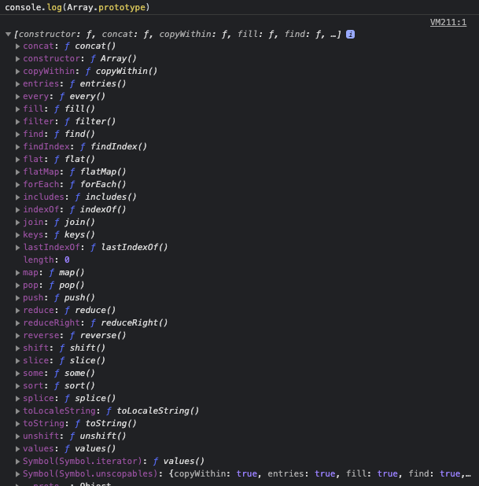Click the 'length' property name
This screenshot has width=479, height=486.
pyautogui.click(x=39, y=260)
